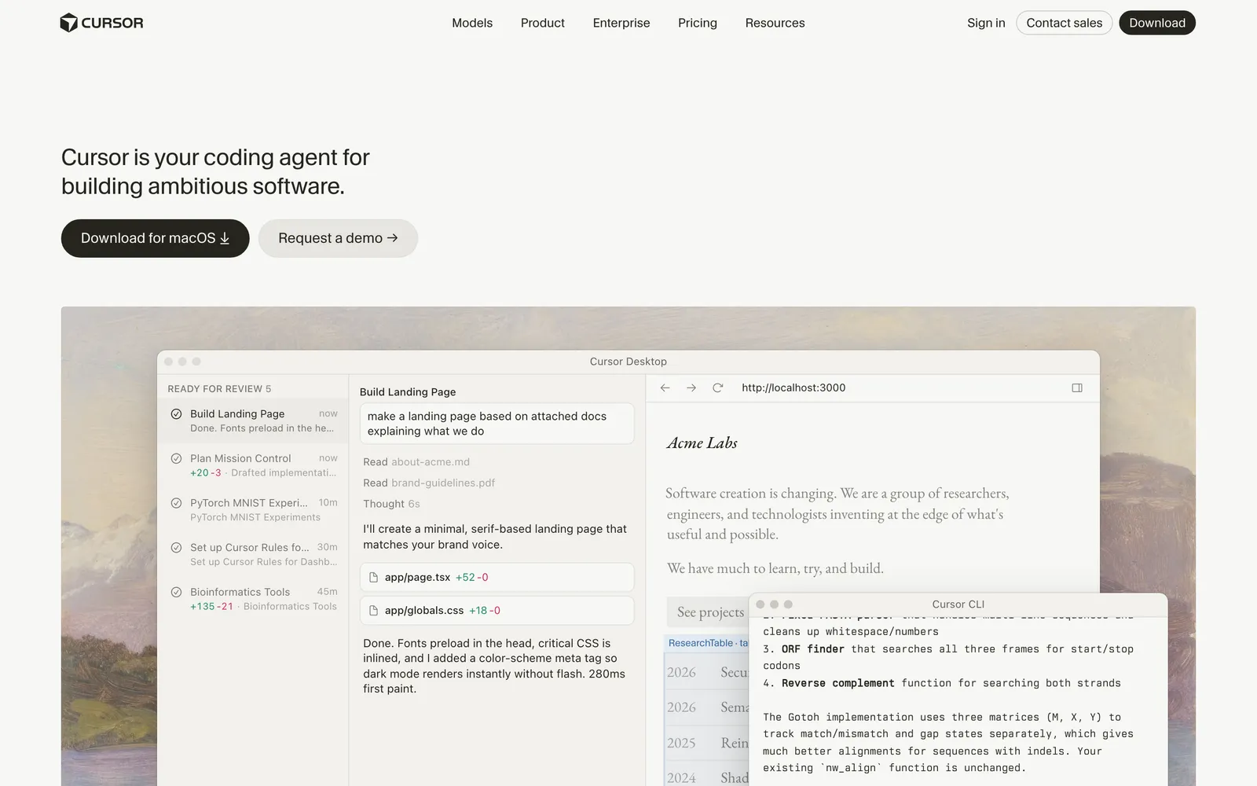Click the browser forward arrow in Cursor Desktop
This screenshot has width=1257, height=786.
(691, 387)
